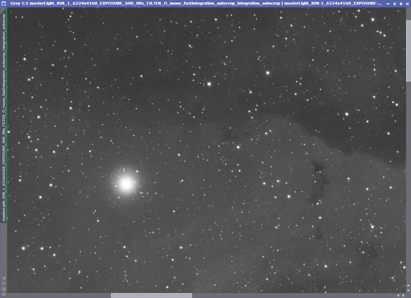
Task: Click the overlapping squares duplicate icon
Action: pyautogui.click(x=4, y=289)
